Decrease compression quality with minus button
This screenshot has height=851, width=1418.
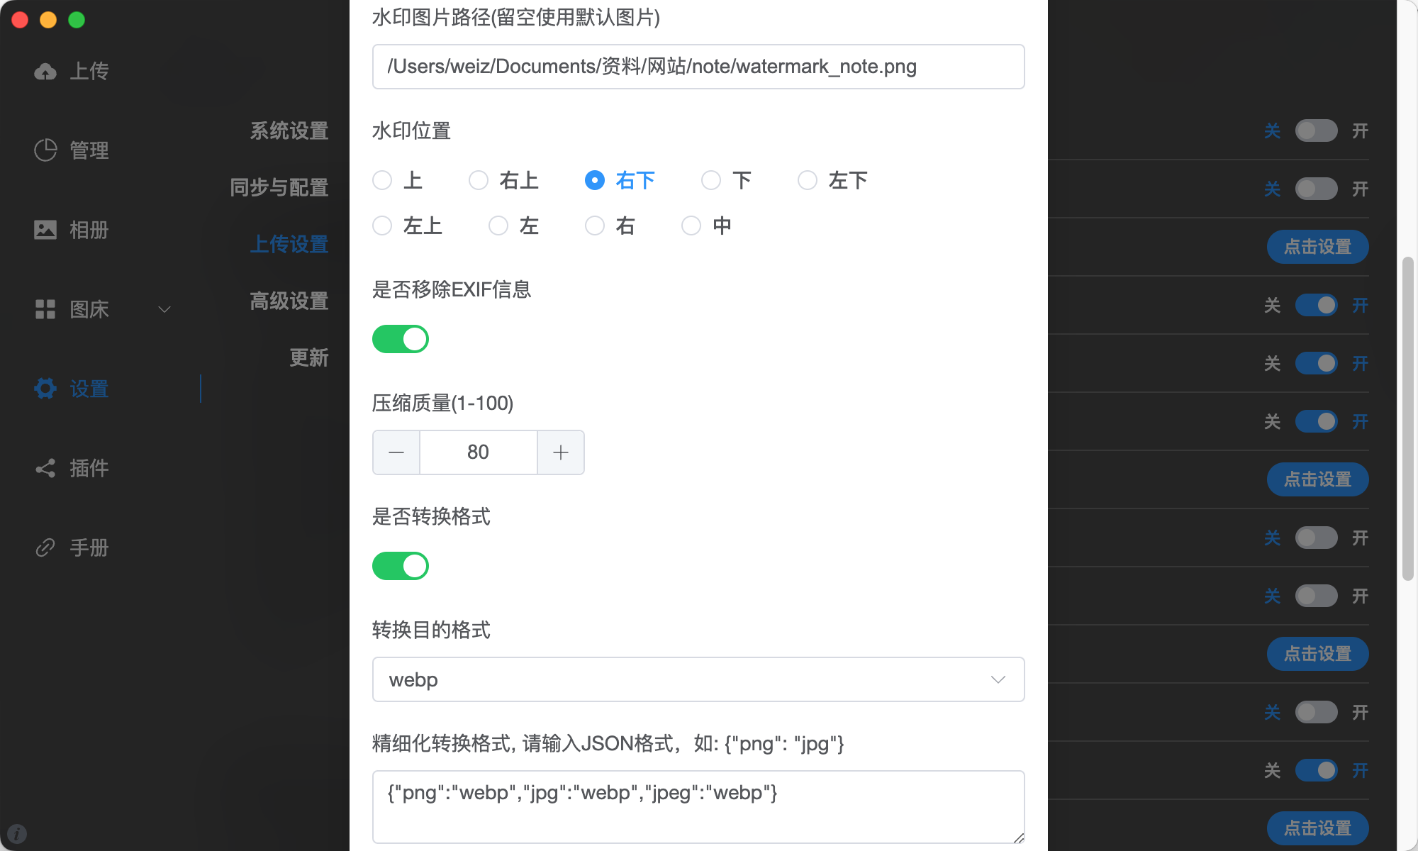396,452
